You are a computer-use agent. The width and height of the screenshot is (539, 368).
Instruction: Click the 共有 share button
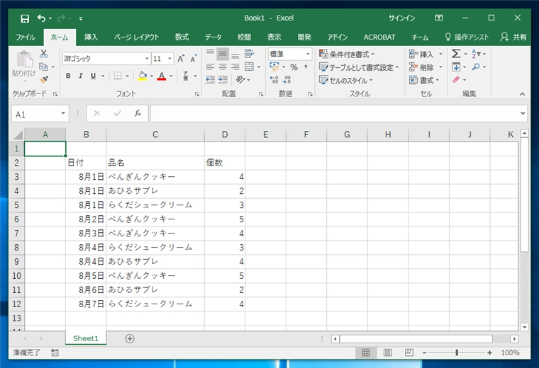513,37
